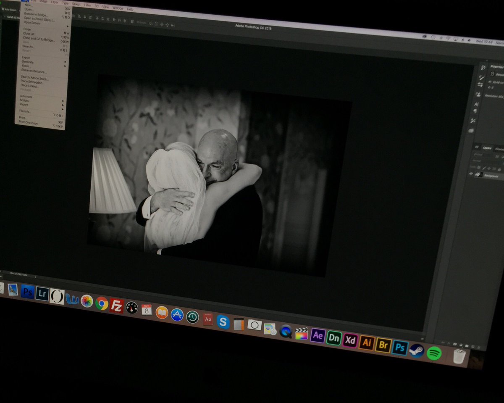
Task: Open File Info...
Action: 25,111
